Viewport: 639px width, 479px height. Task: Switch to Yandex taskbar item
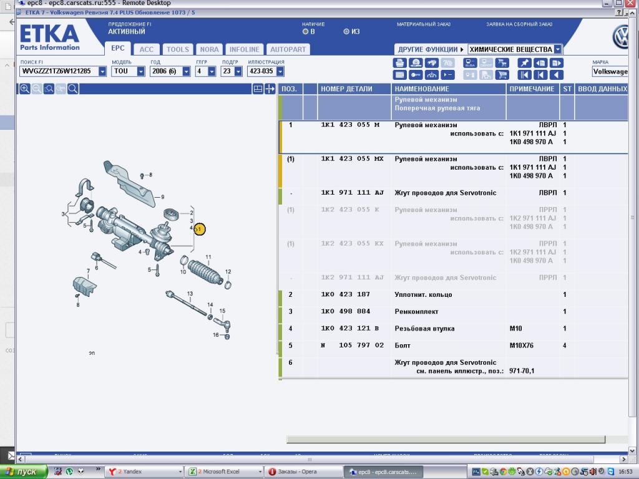145,472
